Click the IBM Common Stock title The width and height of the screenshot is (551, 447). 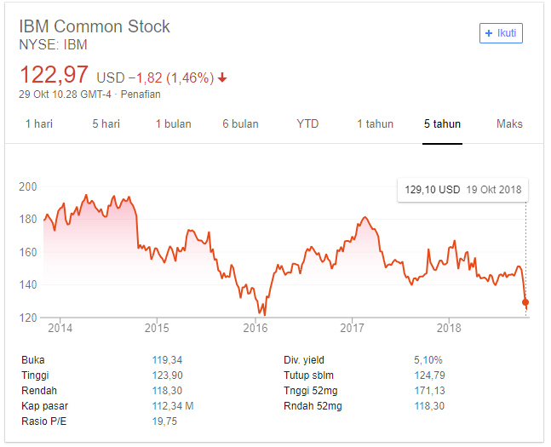pos(95,26)
